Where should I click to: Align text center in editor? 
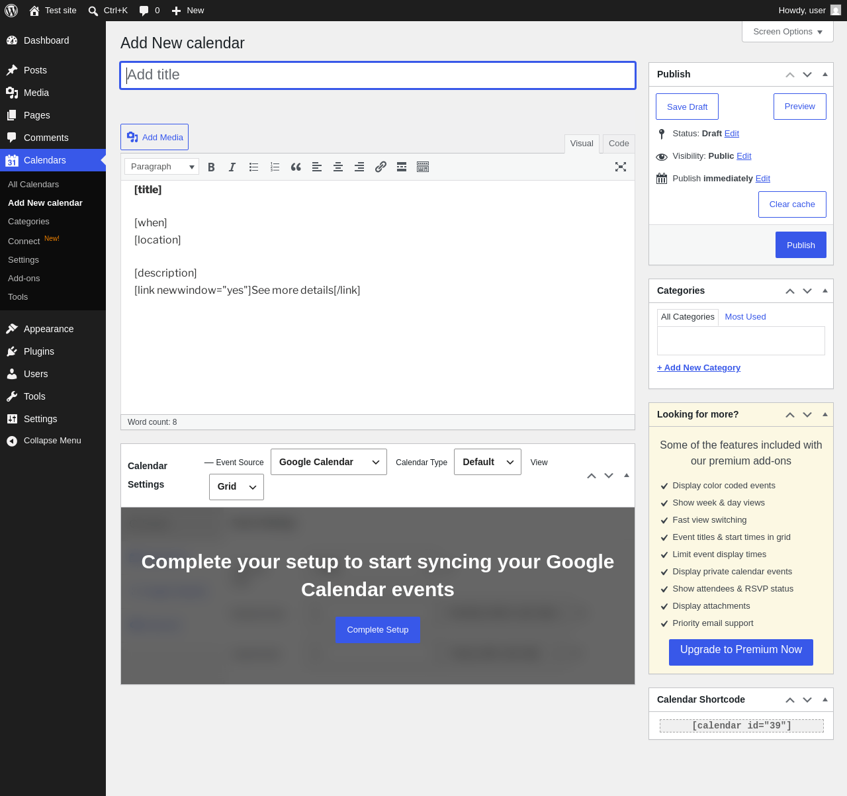pos(338,167)
